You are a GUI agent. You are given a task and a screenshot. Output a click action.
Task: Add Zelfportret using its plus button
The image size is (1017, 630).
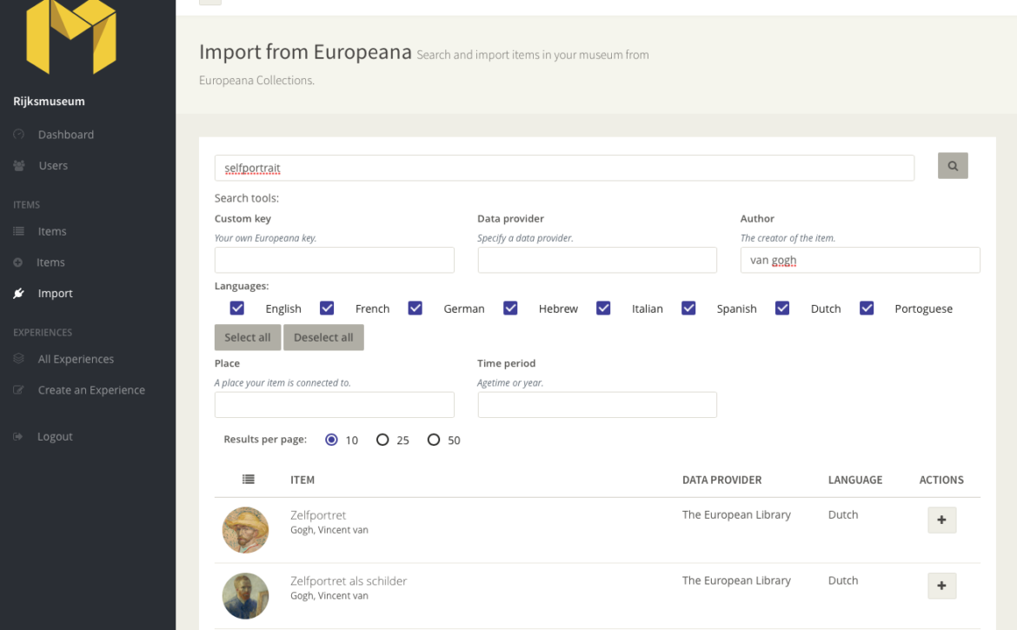pyautogui.click(x=941, y=520)
